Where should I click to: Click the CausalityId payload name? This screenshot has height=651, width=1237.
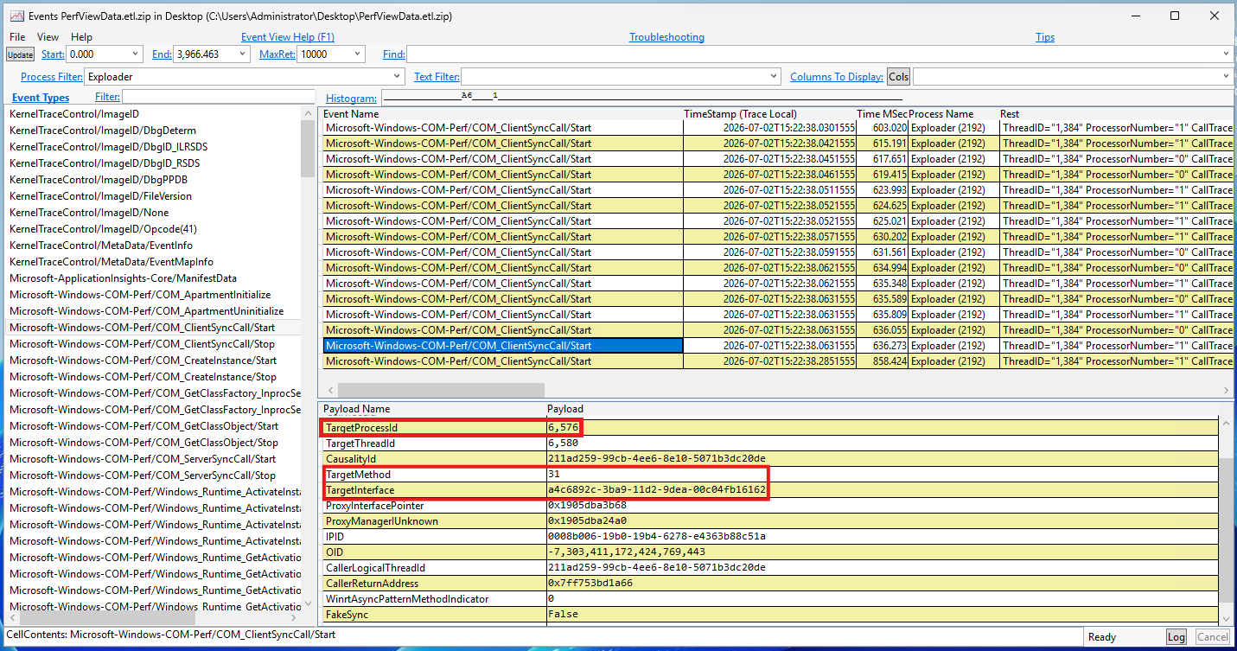pos(351,459)
